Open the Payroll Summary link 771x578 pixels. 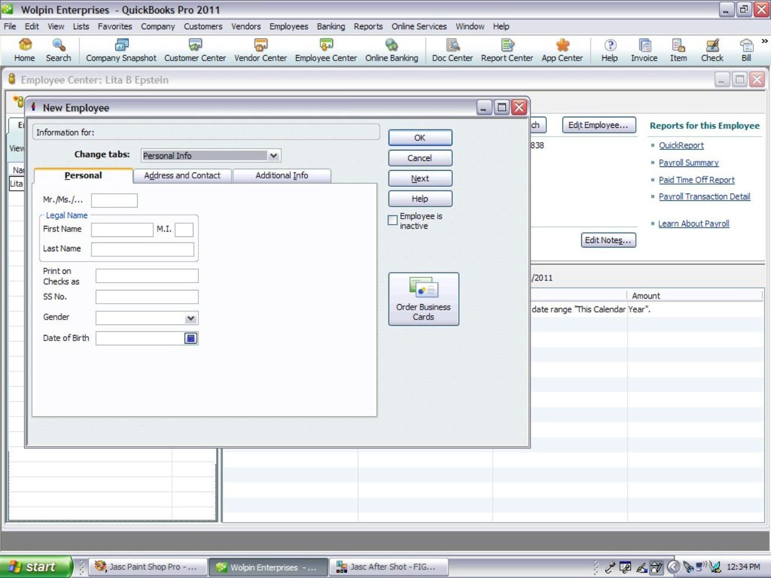tap(688, 163)
